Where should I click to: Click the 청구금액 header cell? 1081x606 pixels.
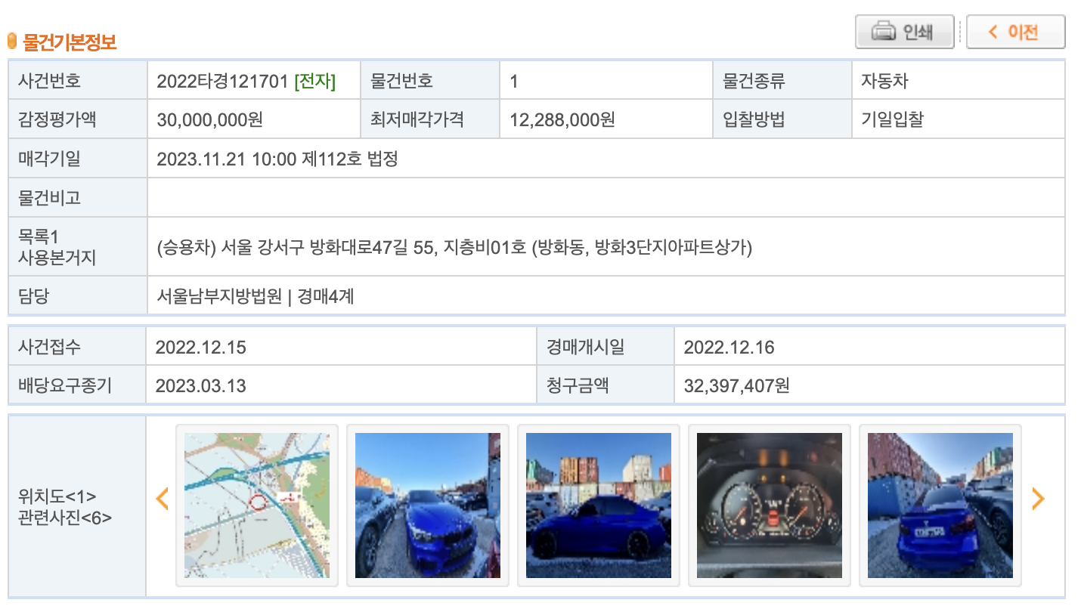click(606, 385)
